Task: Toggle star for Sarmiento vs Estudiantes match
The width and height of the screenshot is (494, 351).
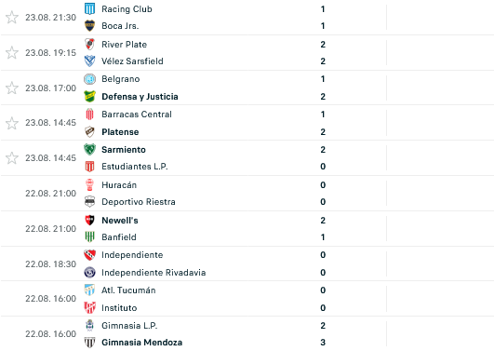Action: (x=12, y=158)
